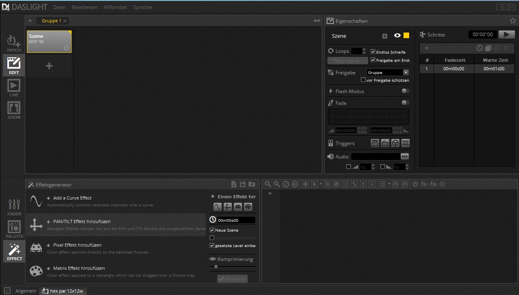Open the LIVE mode
519x295 pixels.
[13, 87]
